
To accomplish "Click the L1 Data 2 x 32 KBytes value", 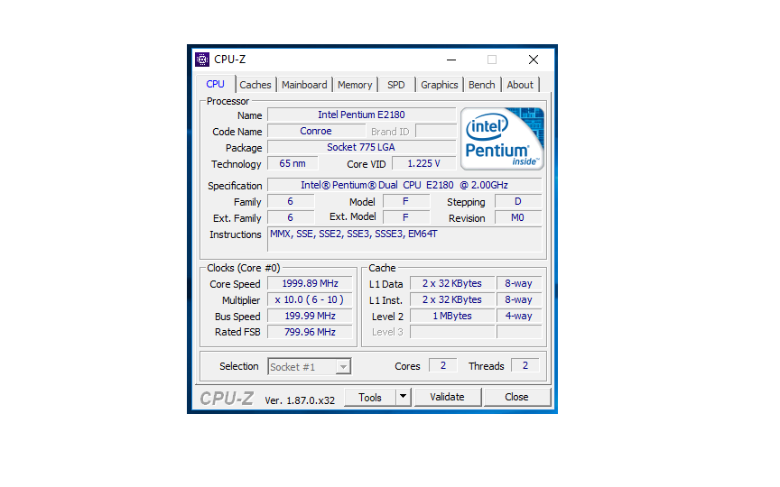I will point(452,284).
